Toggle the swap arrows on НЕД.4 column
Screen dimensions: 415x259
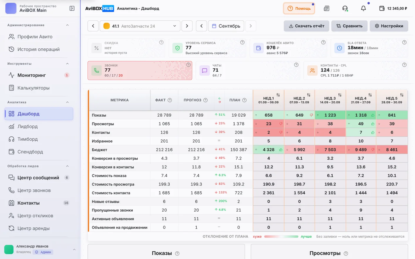click(x=370, y=95)
